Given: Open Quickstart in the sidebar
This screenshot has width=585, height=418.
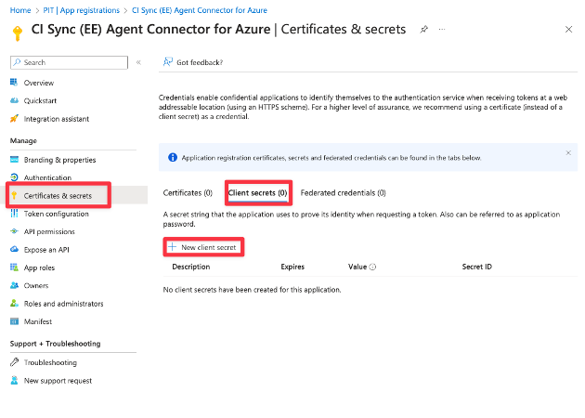Looking at the screenshot, I should (40, 100).
